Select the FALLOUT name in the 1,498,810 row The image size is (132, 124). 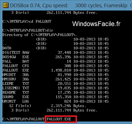(10, 70)
